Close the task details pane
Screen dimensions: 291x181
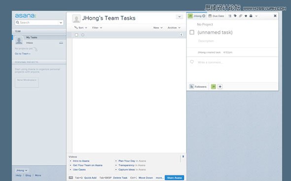(275, 16)
